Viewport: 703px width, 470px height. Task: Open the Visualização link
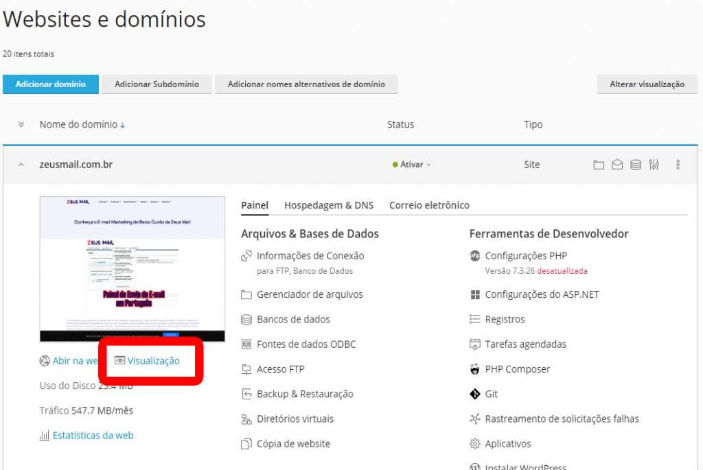click(152, 361)
